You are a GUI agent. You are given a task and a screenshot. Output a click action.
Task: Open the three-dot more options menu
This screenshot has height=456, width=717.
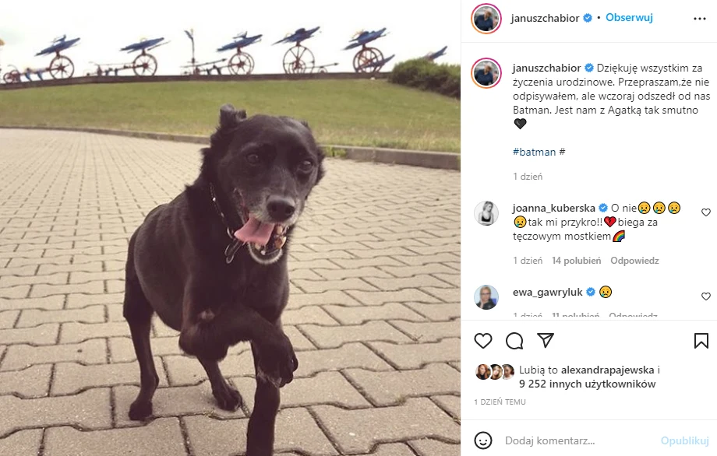(x=700, y=19)
